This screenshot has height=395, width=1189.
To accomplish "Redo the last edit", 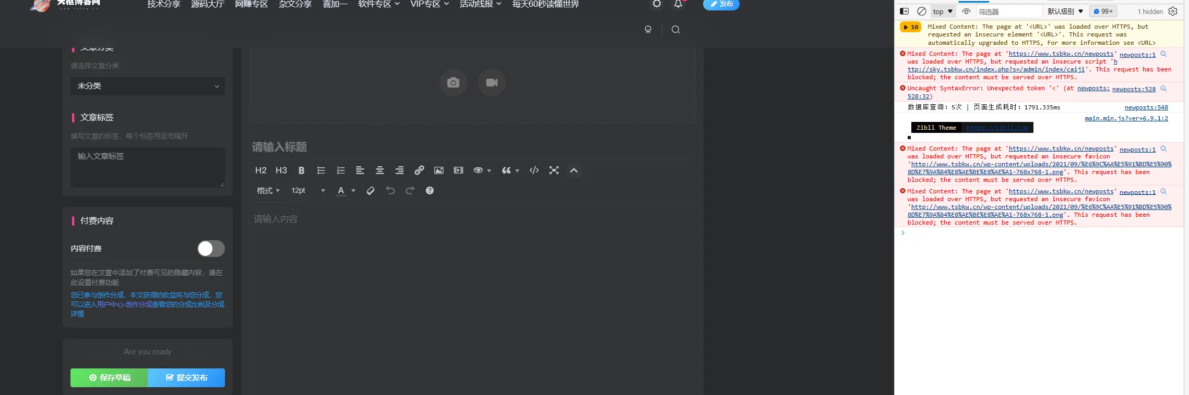I will 410,191.
